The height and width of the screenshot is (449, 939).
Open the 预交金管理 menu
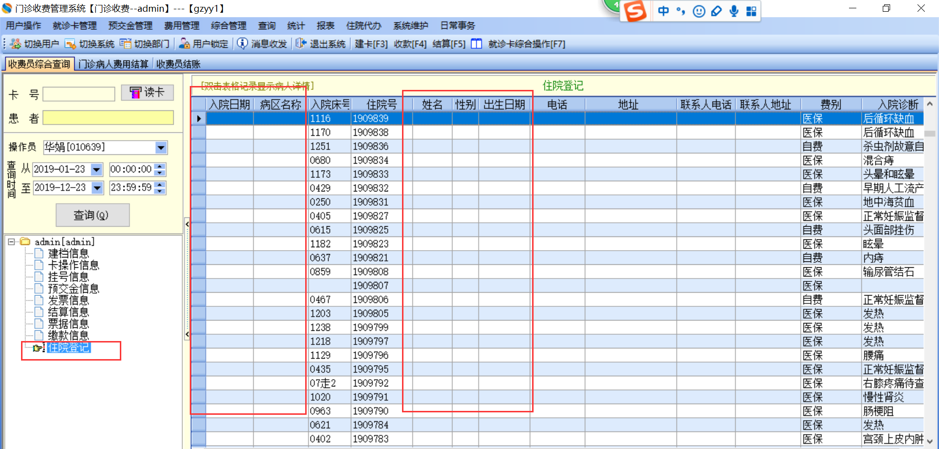[131, 25]
